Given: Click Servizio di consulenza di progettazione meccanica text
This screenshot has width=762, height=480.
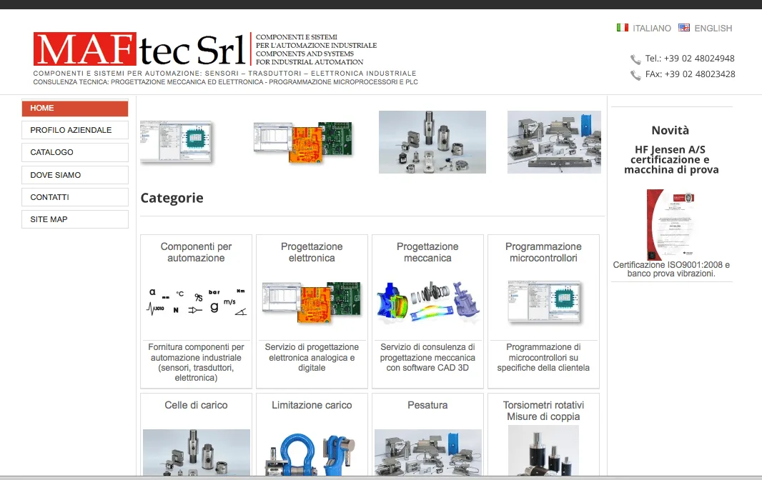Looking at the screenshot, I should pos(427,358).
